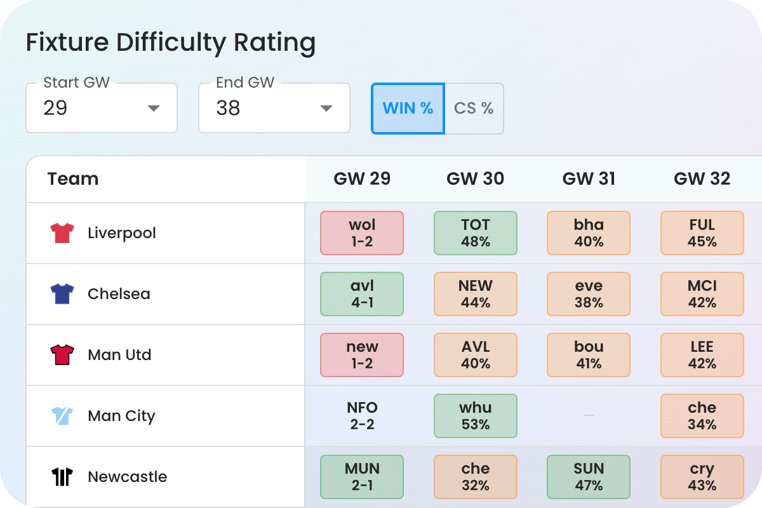Viewport: 762px width, 508px height.
Task: Open the End GW selector showing 38
Action: [274, 108]
